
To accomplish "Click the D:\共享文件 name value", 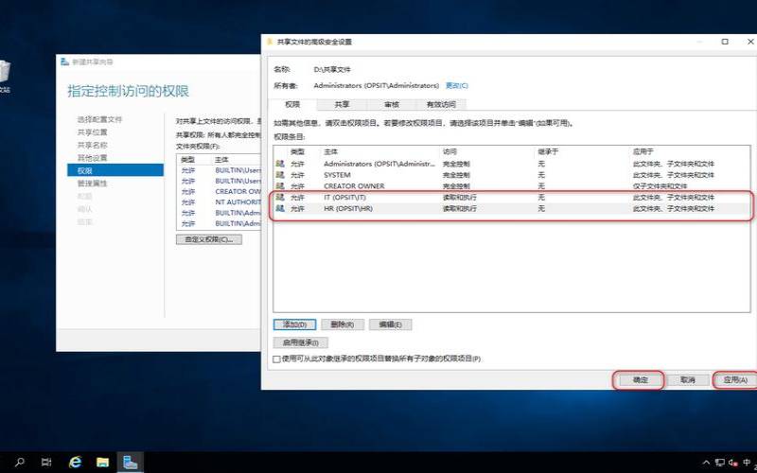I will pos(332,69).
